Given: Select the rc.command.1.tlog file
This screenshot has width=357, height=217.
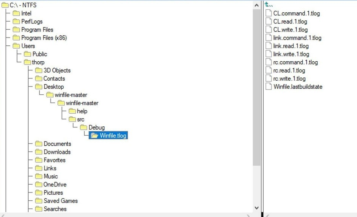Looking at the screenshot, I should (x=295, y=62).
